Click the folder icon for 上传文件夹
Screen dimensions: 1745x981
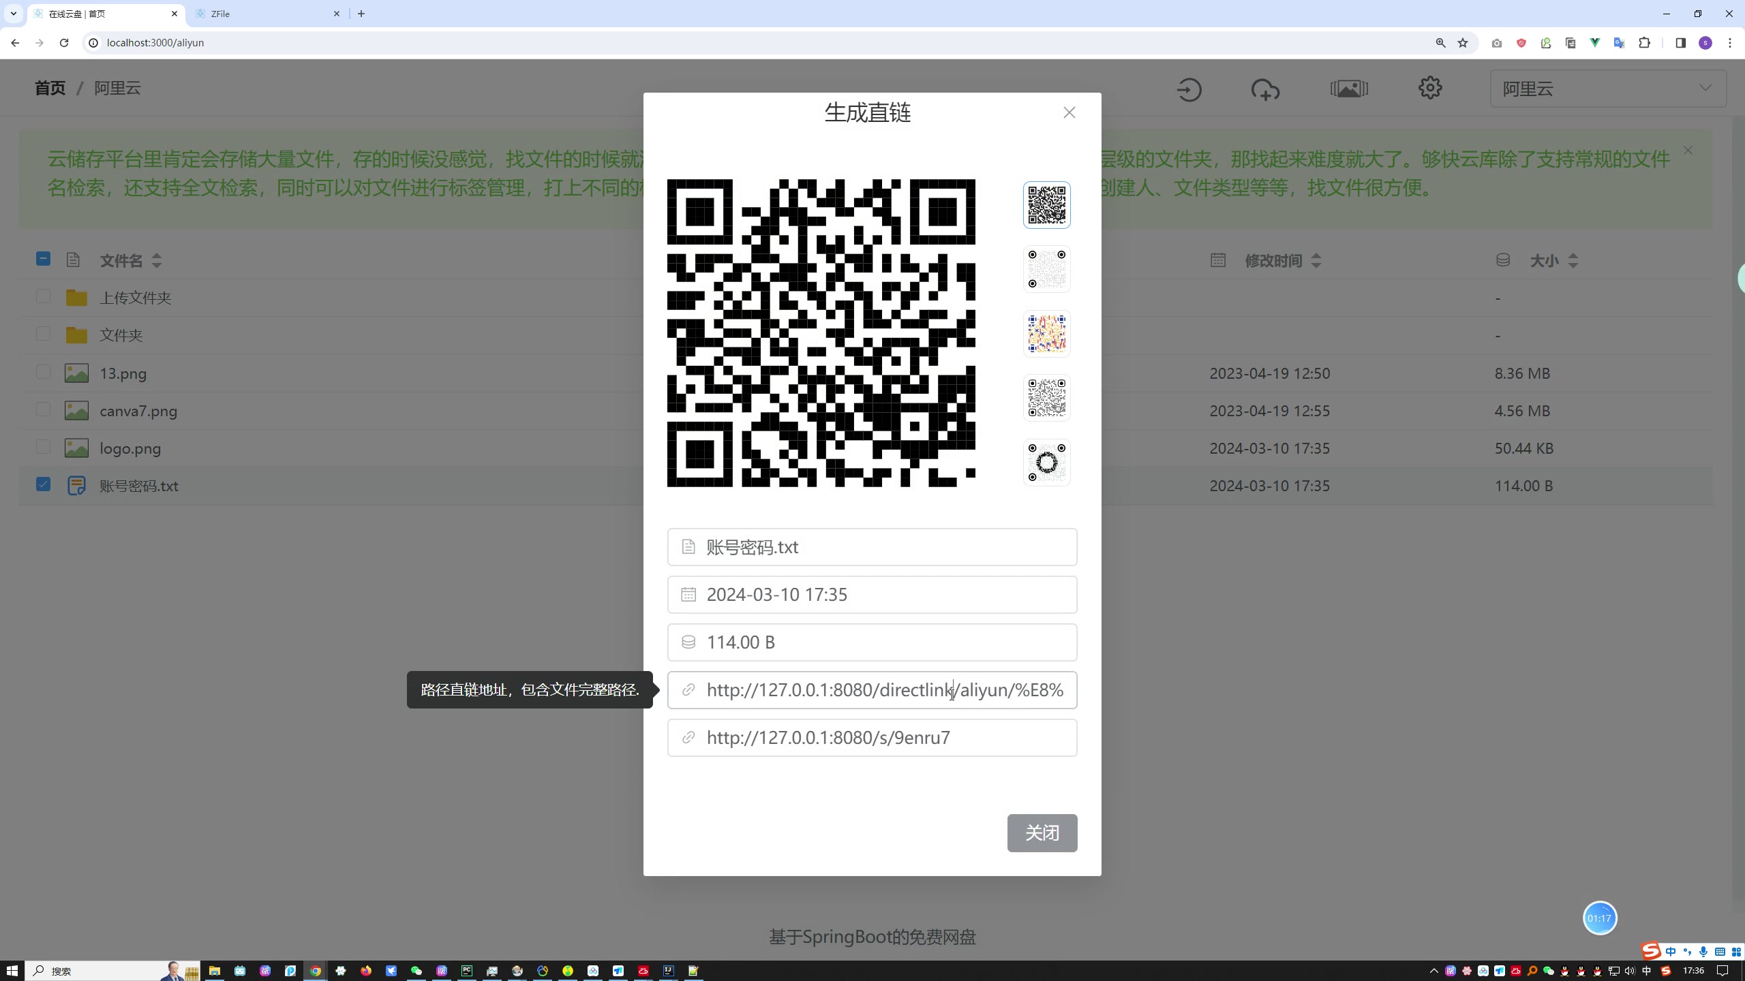pyautogui.click(x=76, y=298)
